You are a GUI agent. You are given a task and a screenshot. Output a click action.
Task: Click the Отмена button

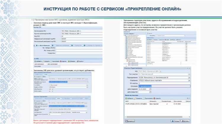pos(185,121)
